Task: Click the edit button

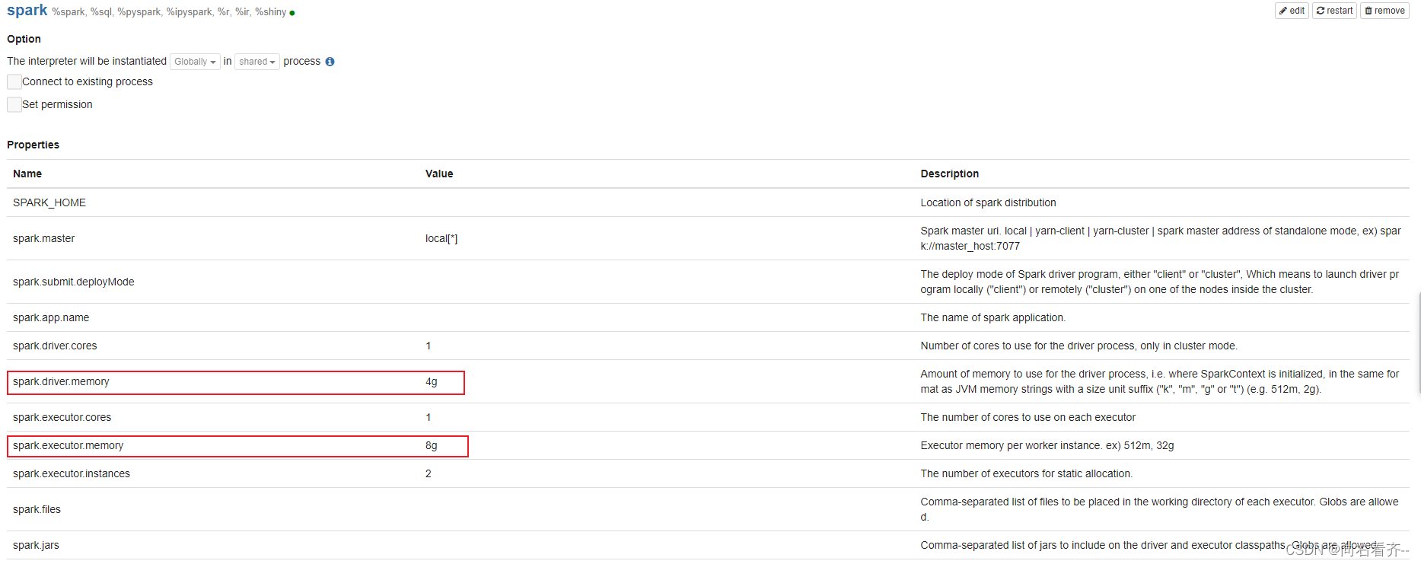Action: (1292, 11)
